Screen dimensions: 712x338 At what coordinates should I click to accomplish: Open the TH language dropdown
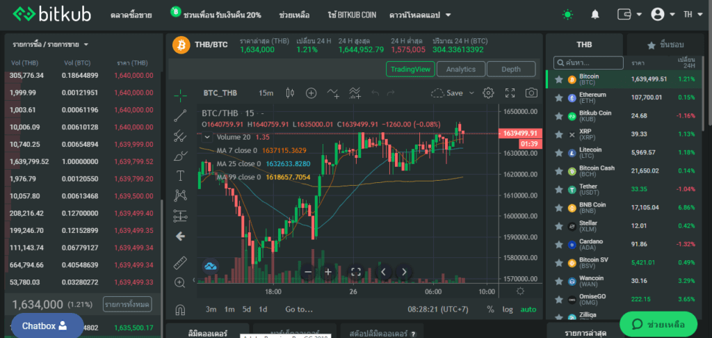pos(693,15)
